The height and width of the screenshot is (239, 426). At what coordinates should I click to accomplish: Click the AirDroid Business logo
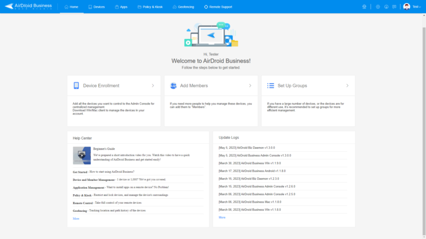(28, 6)
